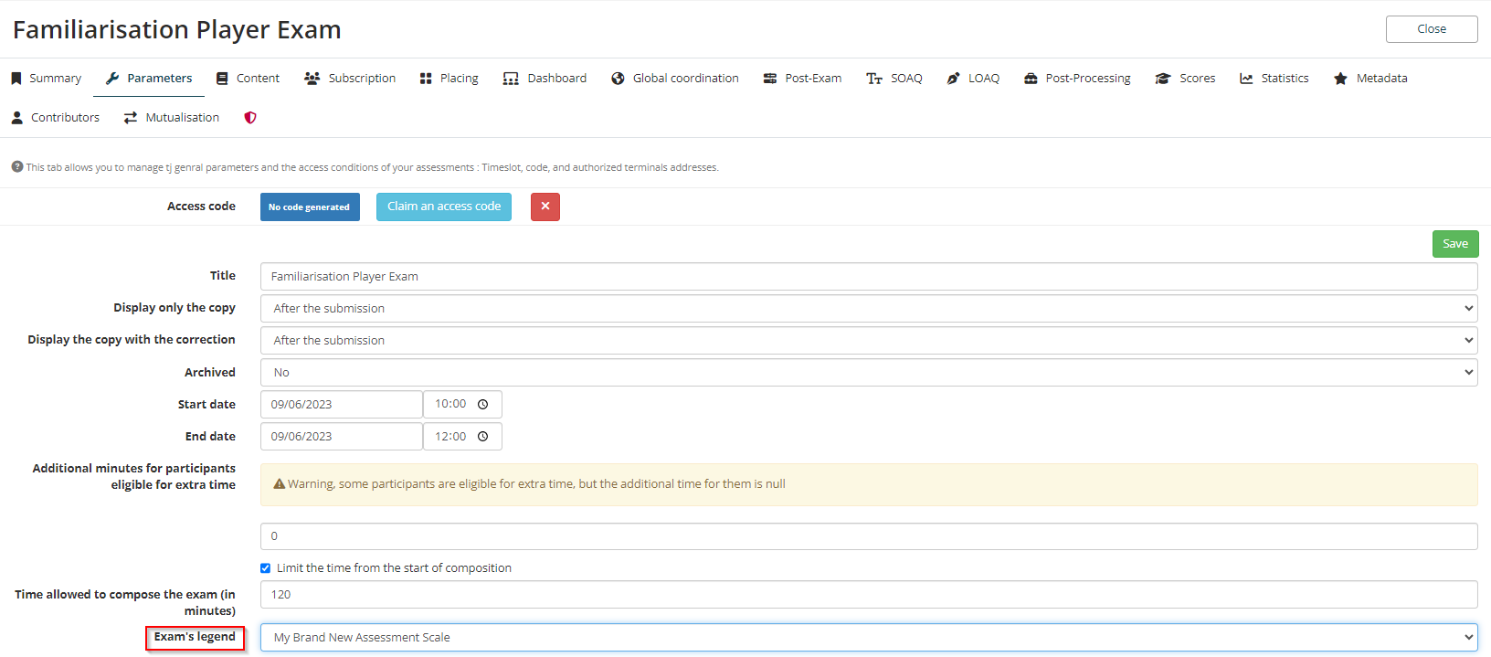The height and width of the screenshot is (657, 1491).
Task: Open the Archived dropdown
Action: [x=868, y=373]
